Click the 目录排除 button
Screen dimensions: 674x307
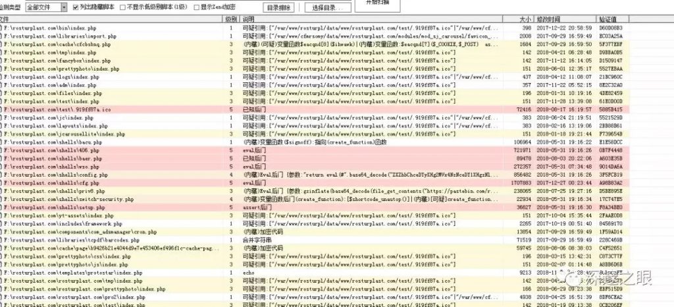click(x=278, y=8)
